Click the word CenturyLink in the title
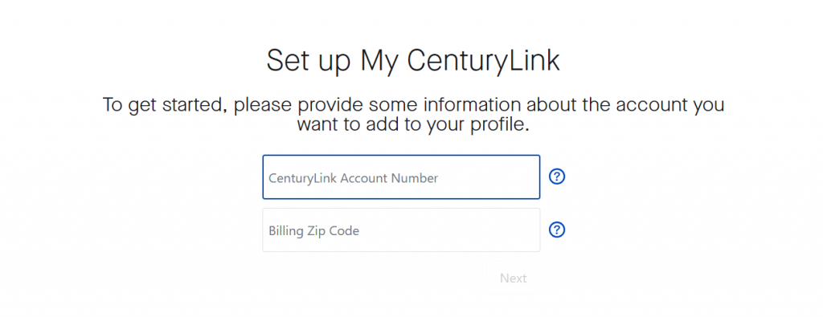The image size is (823, 317). tap(483, 62)
